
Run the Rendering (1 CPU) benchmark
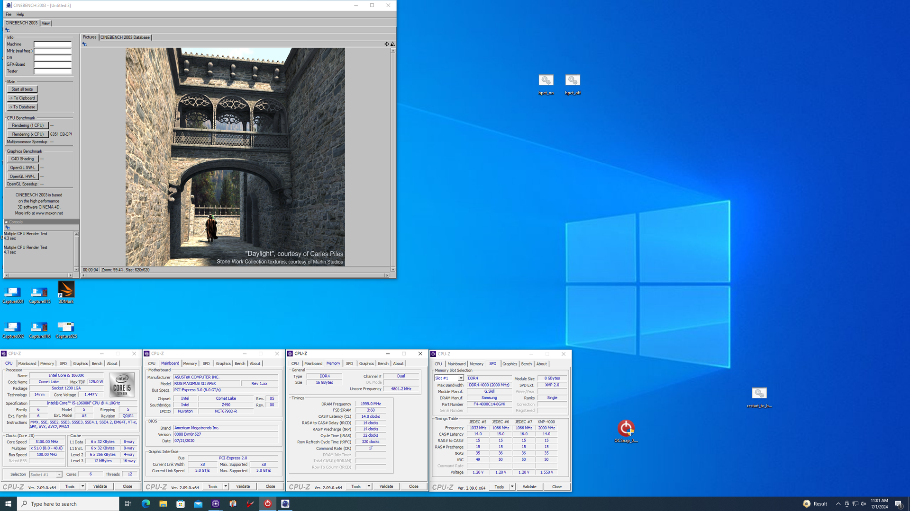click(28, 125)
